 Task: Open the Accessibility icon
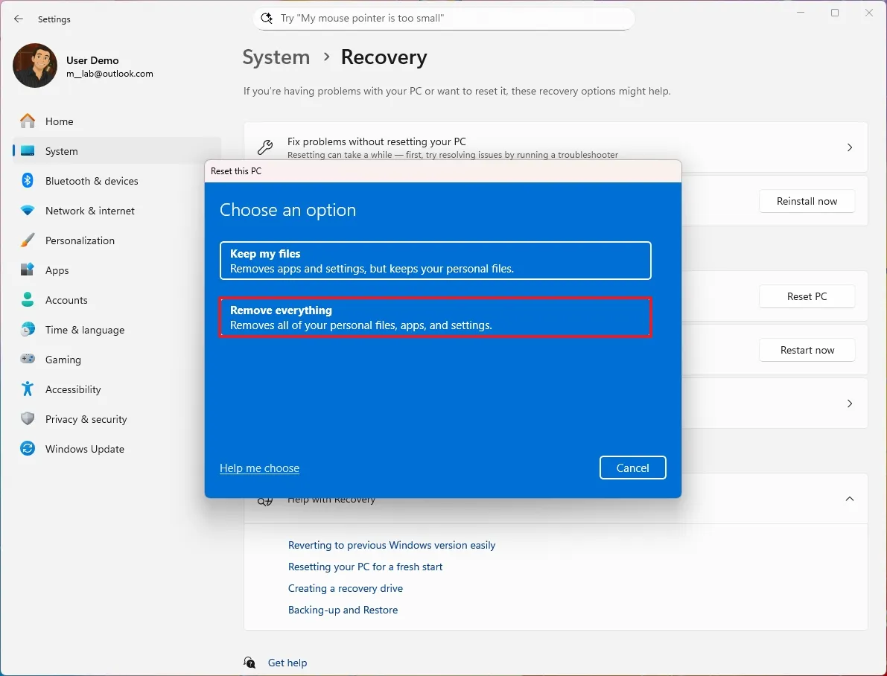pyautogui.click(x=27, y=389)
